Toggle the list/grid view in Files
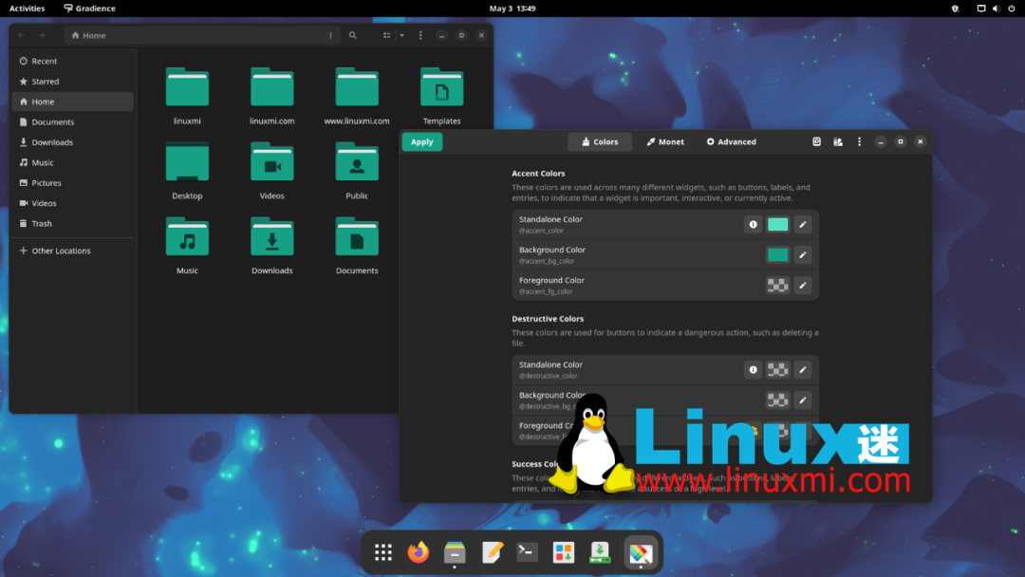The height and width of the screenshot is (577, 1025). (x=387, y=35)
